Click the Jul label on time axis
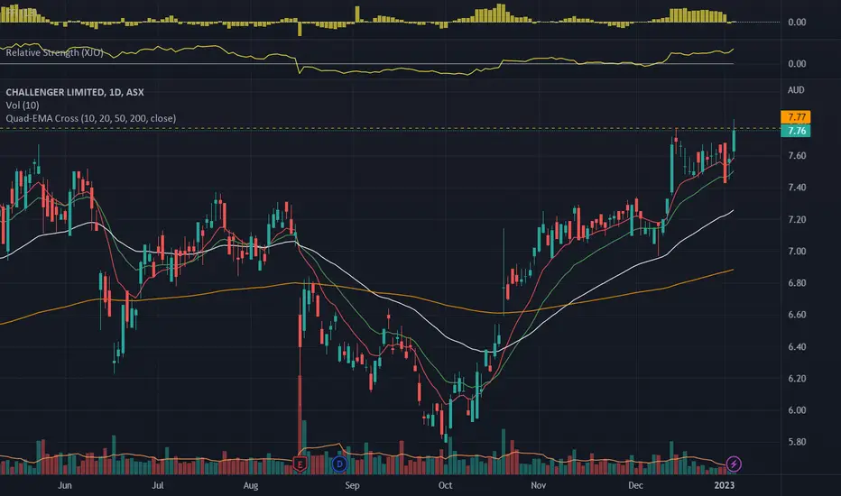 point(158,485)
